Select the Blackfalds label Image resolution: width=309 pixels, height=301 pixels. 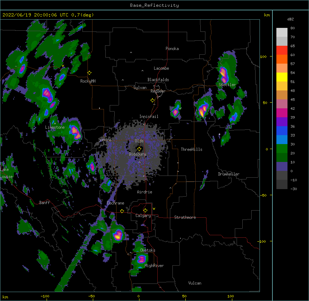(158, 80)
